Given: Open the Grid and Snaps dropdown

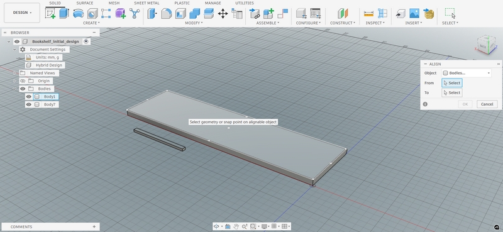Looking at the screenshot, I should click(x=275, y=226).
